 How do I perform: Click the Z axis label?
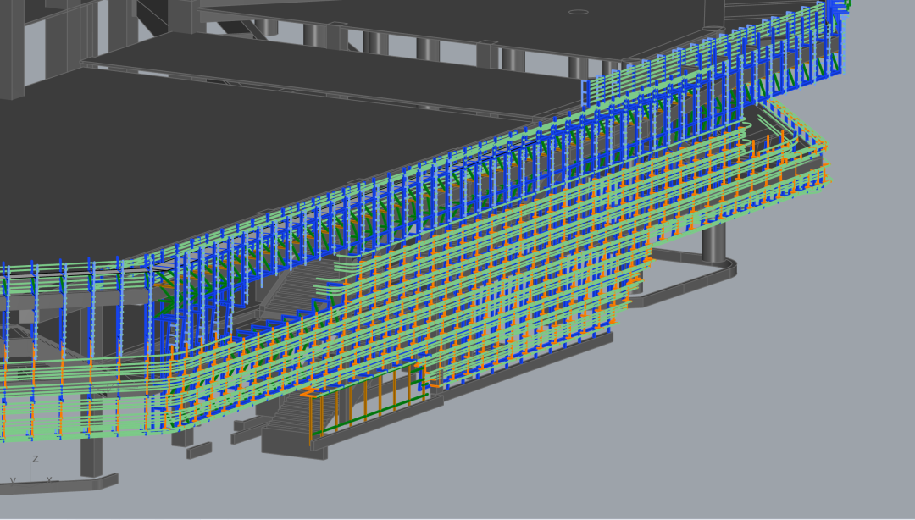click(35, 459)
